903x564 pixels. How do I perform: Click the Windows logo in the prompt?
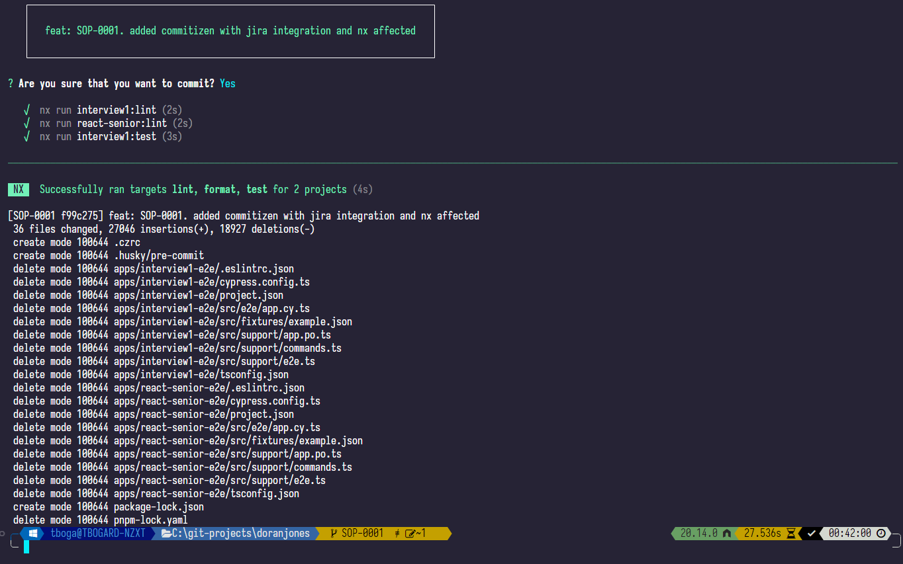(32, 534)
